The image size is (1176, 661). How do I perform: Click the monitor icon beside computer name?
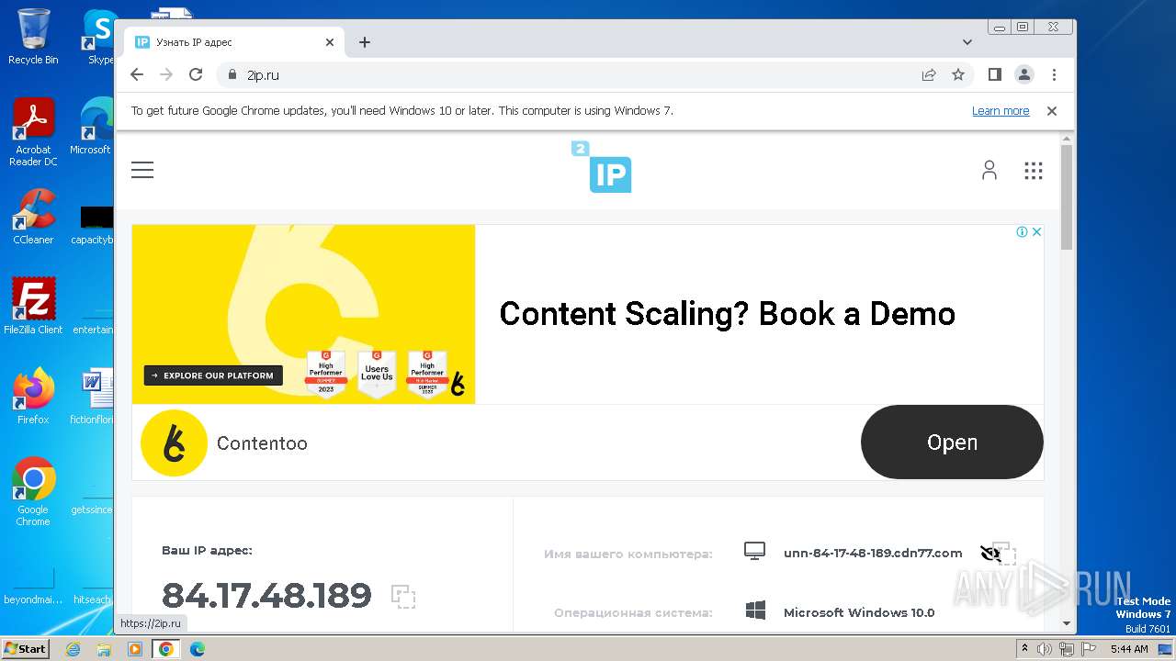[x=754, y=552]
